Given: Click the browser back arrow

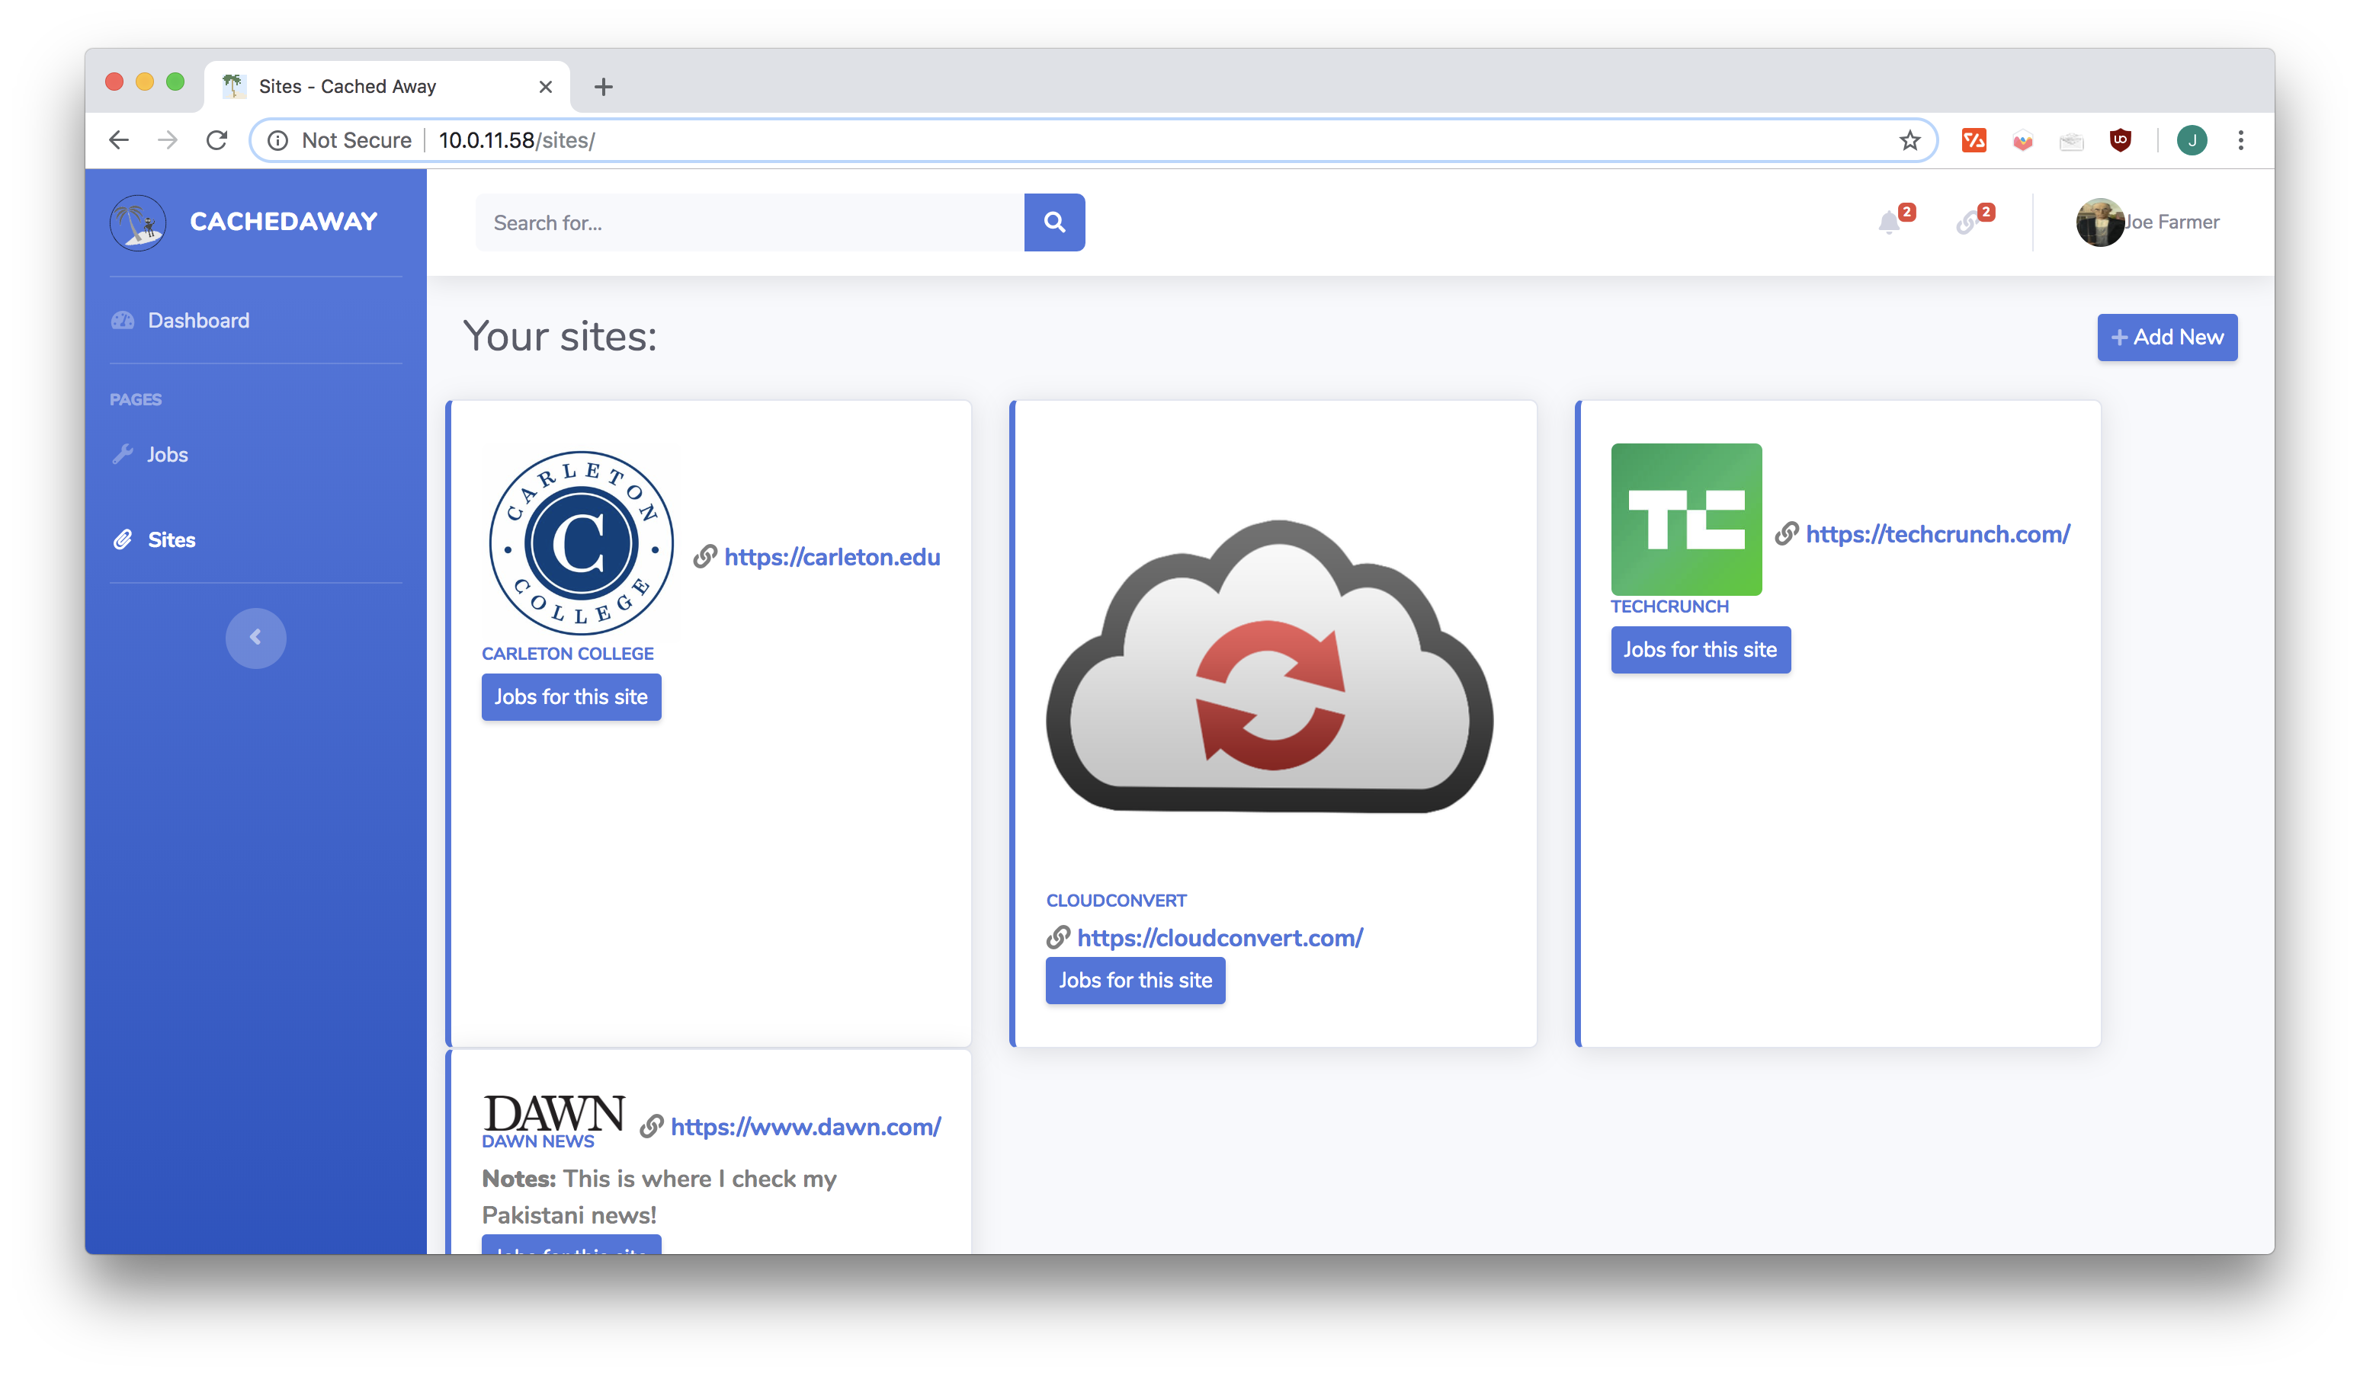Looking at the screenshot, I should (119, 140).
